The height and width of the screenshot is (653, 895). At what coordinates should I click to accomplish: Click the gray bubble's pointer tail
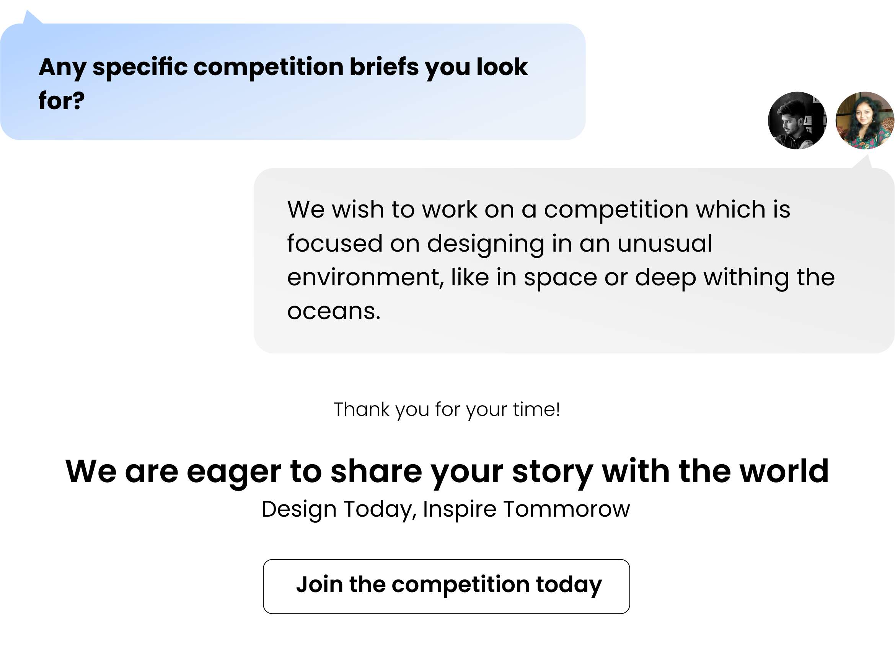(x=862, y=162)
